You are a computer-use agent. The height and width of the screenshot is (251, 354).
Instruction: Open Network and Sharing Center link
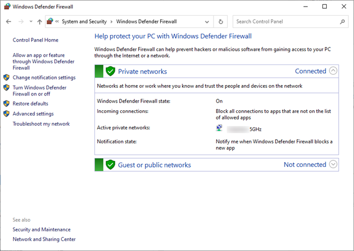point(44,240)
